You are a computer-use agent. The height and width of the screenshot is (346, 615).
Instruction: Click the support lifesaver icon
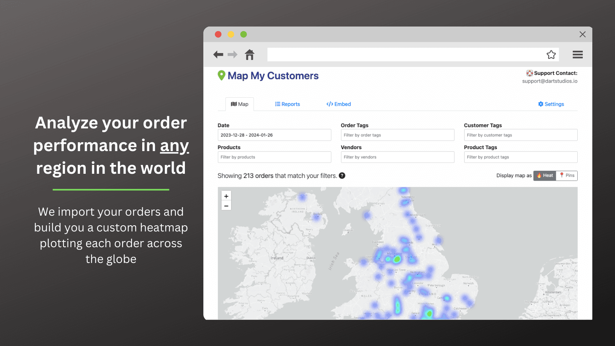point(529,73)
